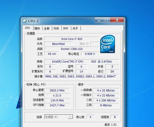Select the SPD tab
Image resolution: width=154 pixels, height=127 pixels.
(x=65, y=29)
